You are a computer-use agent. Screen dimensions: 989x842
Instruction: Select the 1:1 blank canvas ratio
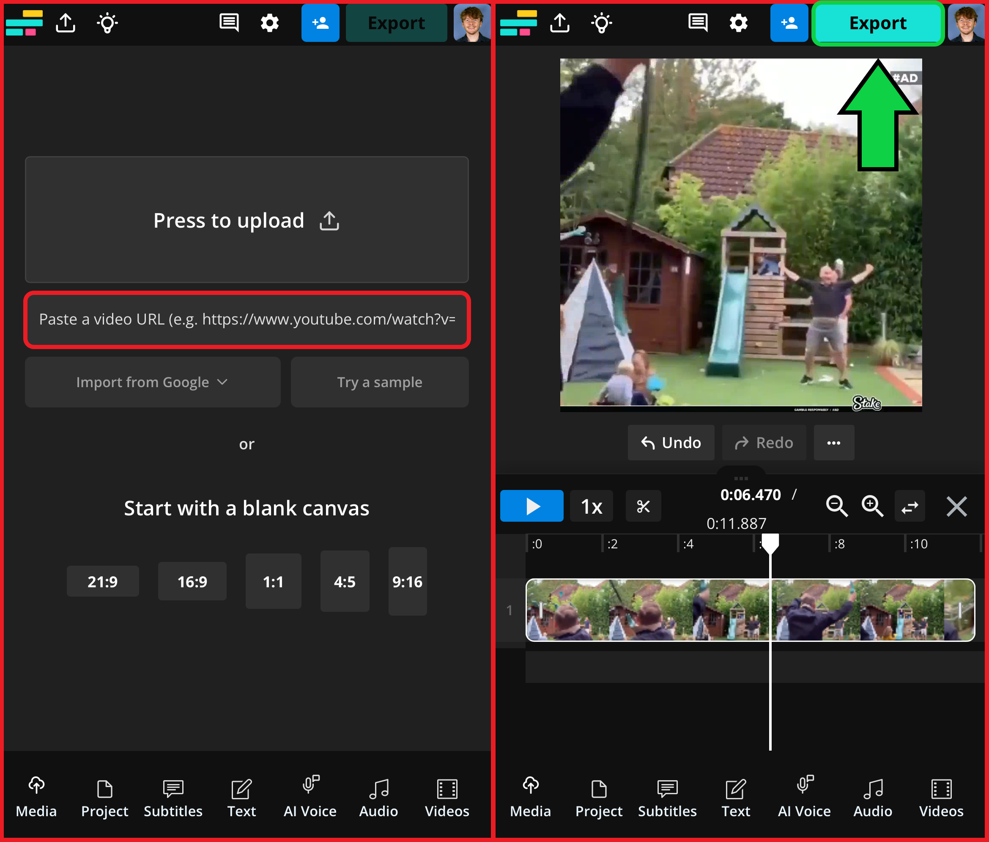coord(274,581)
